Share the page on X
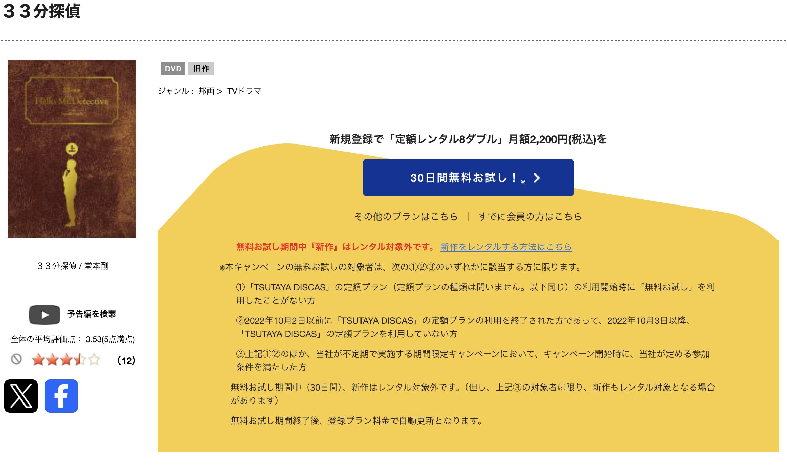 click(x=21, y=396)
